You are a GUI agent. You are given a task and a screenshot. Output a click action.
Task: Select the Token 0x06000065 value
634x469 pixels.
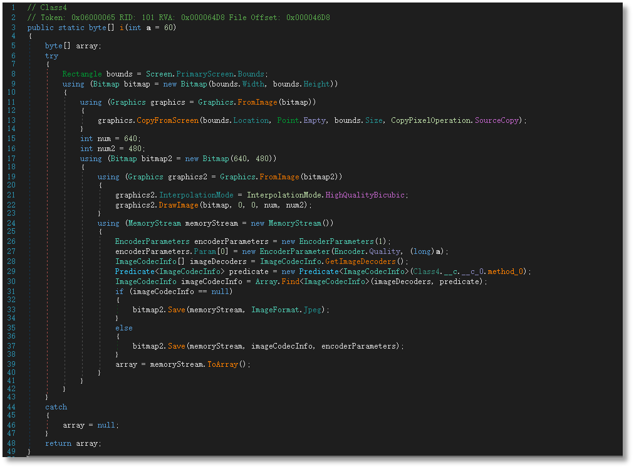tap(93, 18)
